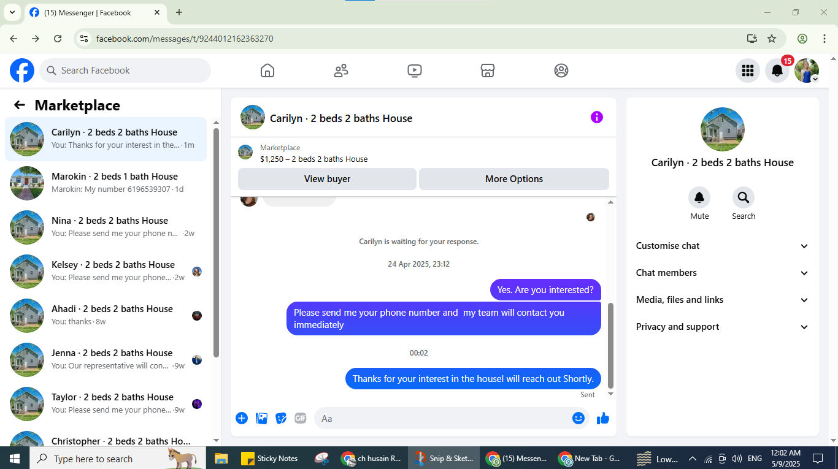Image resolution: width=838 pixels, height=469 pixels.
Task: Open a new browser tab
Action: (x=179, y=12)
